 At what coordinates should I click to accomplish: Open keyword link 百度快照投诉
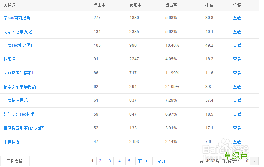pyautogui.click(x=15, y=100)
